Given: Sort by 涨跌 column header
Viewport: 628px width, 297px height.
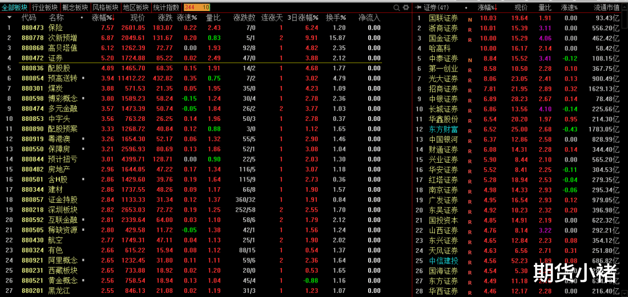Looking at the screenshot, I should [x=165, y=18].
